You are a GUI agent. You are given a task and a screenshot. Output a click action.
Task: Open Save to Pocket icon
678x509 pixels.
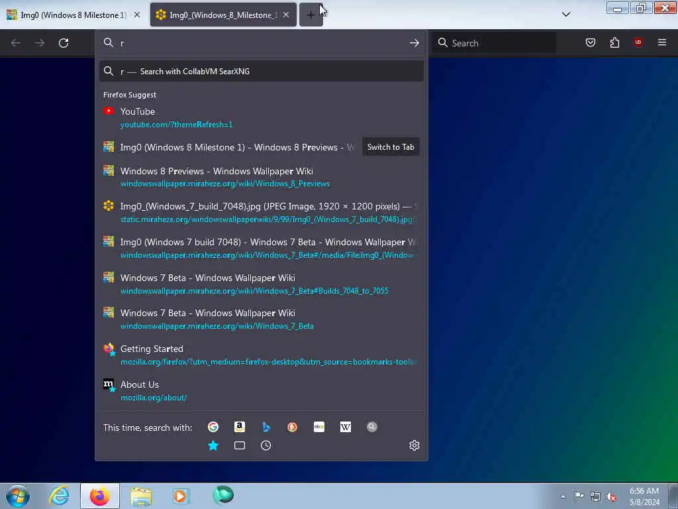pos(590,42)
